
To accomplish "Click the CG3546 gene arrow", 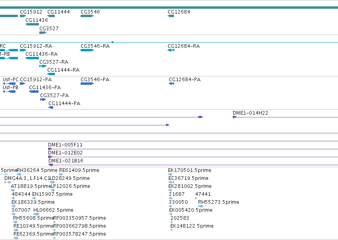I will [87, 16].
